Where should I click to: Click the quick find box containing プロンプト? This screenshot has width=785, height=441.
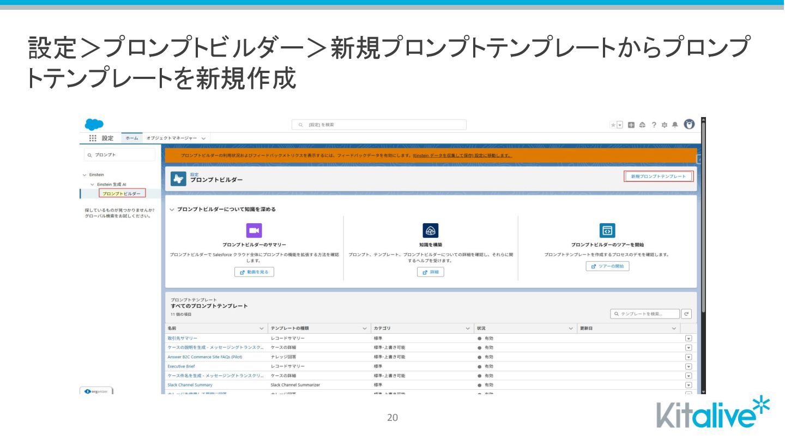(x=119, y=155)
